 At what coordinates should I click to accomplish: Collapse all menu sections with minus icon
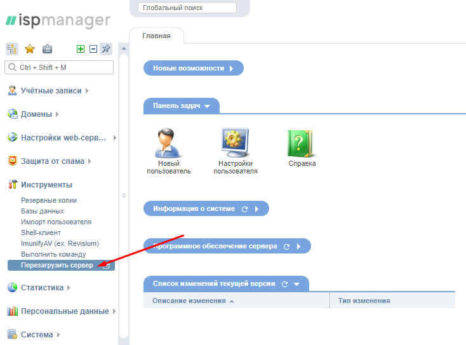(93, 49)
